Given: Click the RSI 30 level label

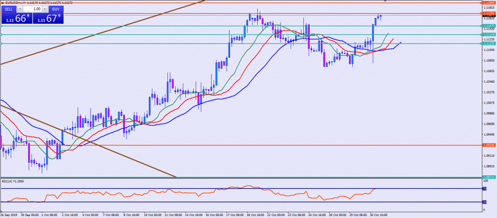Looking at the screenshot, I should (x=484, y=202).
